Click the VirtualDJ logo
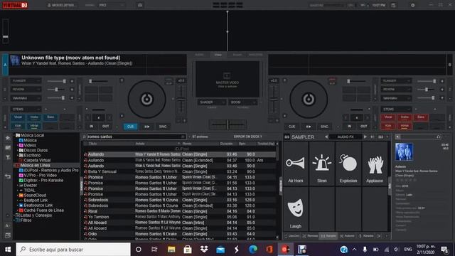The image size is (455, 256). pos(16,5)
